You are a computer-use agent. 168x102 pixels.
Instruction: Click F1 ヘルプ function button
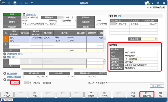click(7, 95)
